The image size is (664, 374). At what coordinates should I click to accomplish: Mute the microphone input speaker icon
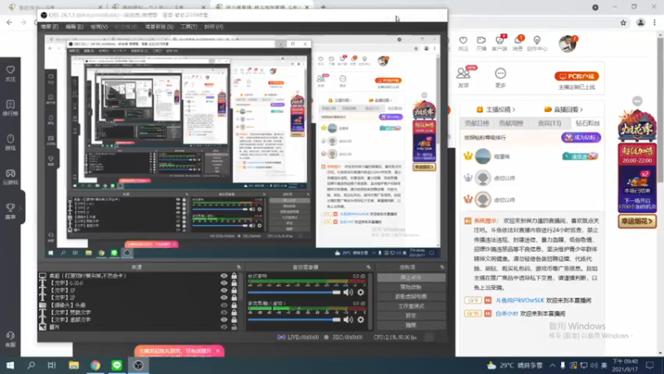pos(348,320)
